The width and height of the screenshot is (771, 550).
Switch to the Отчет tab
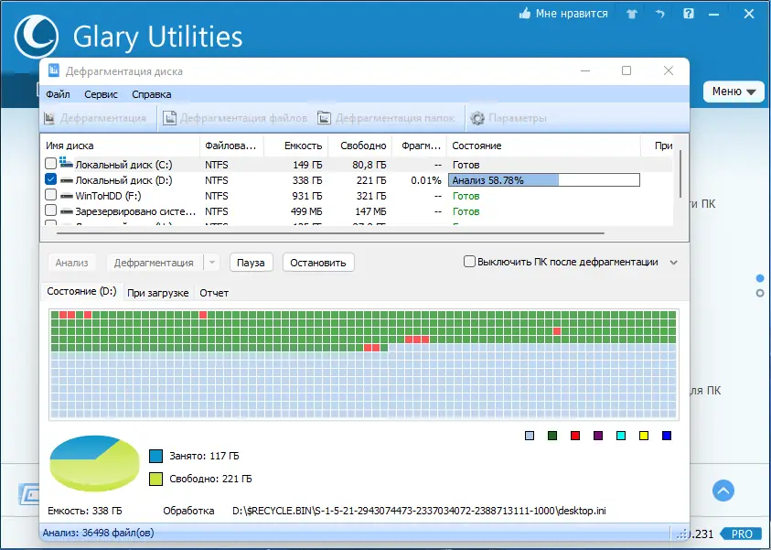point(214,293)
